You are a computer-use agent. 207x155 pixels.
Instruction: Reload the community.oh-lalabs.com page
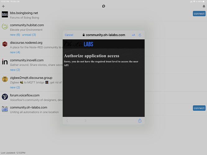point(140,35)
